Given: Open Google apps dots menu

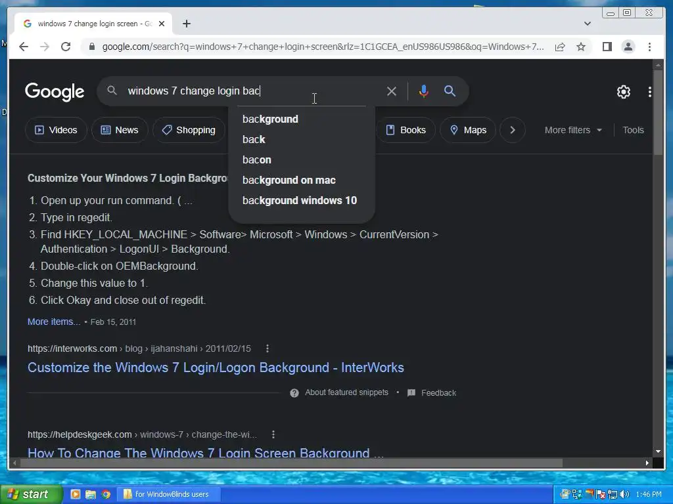Looking at the screenshot, I should click(x=650, y=91).
